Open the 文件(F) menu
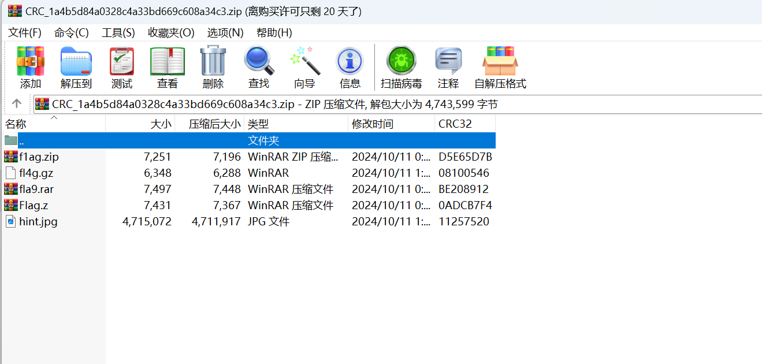This screenshot has height=364, width=762. (25, 32)
